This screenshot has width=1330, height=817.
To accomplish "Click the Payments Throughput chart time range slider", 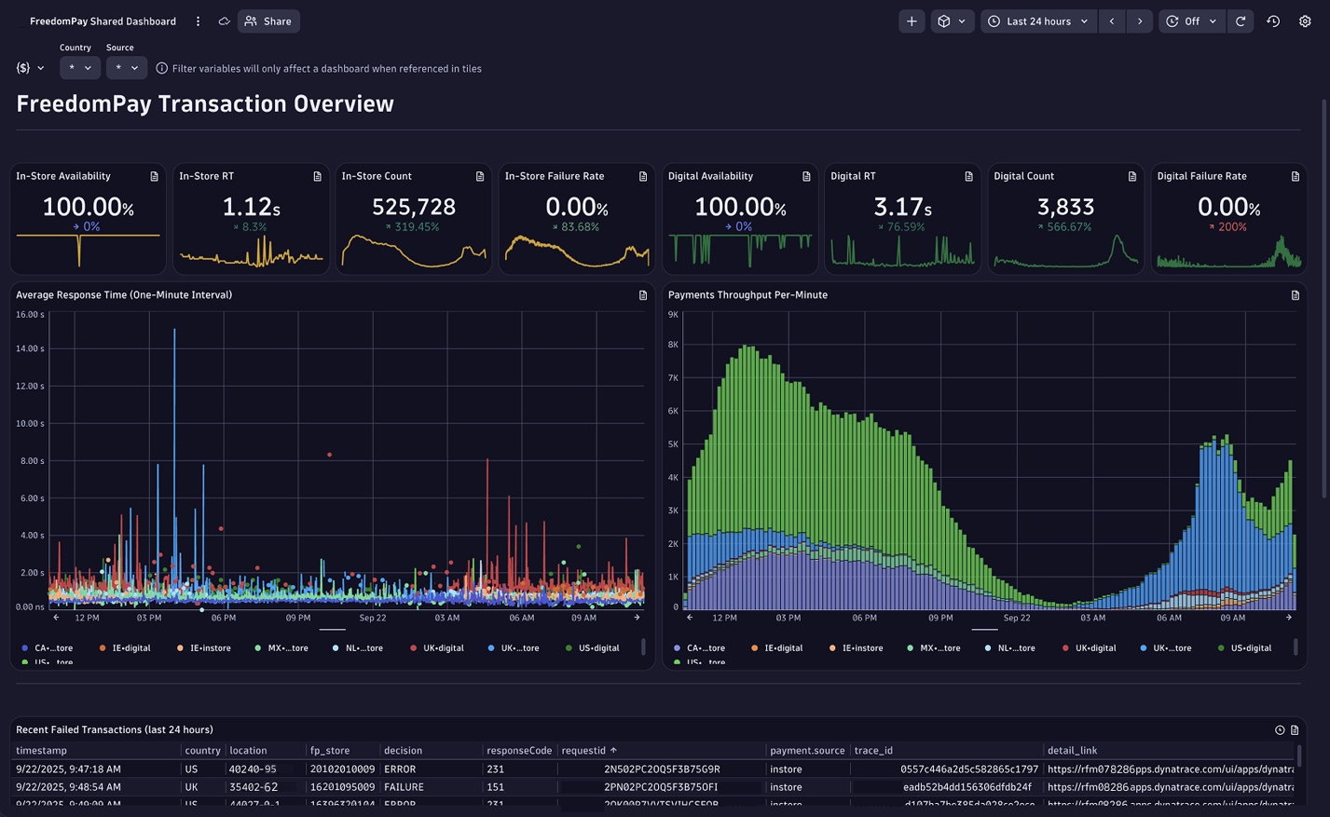I will pyautogui.click(x=984, y=630).
